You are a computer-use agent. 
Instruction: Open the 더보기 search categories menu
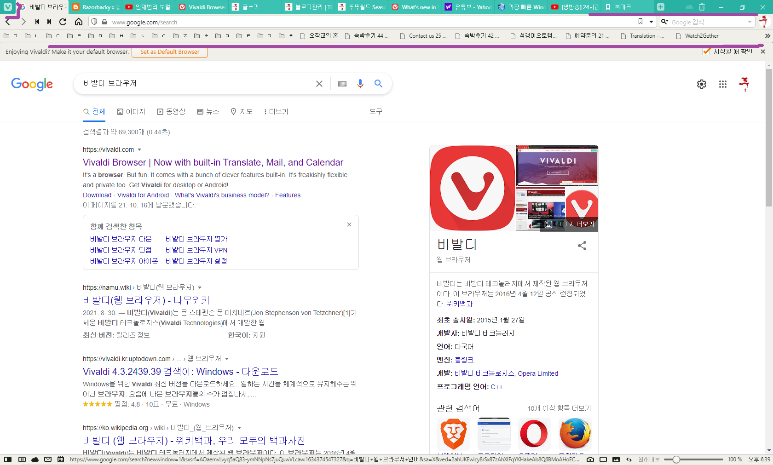click(x=276, y=112)
